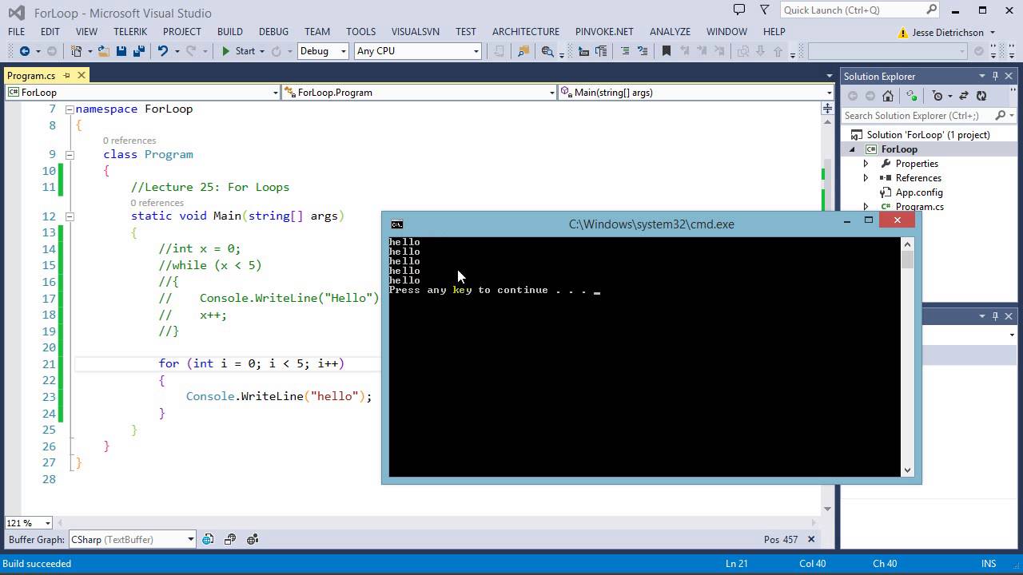Click the Solution Explorer Home icon
Image resolution: width=1023 pixels, height=575 pixels.
[x=888, y=96]
